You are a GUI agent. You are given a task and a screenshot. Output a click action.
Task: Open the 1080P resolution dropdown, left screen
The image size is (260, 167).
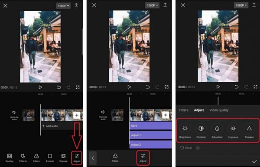63,6
